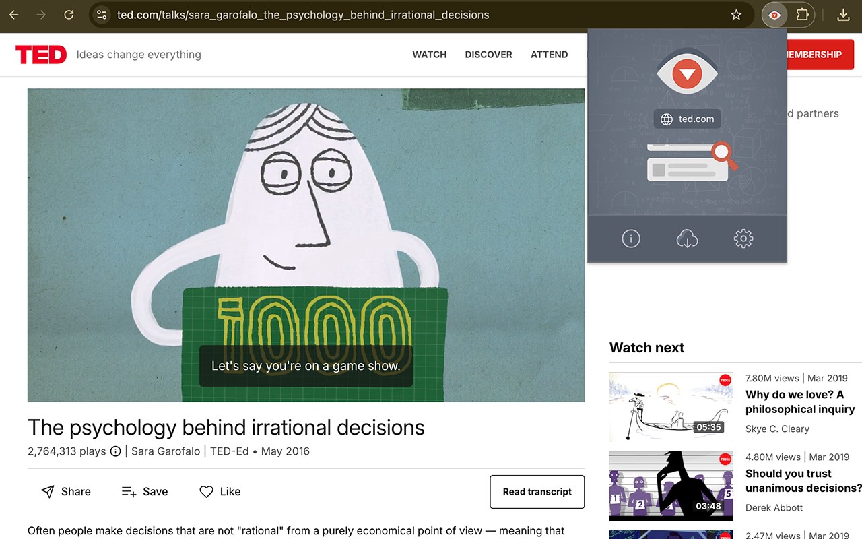Click the cloud download icon in popup

coord(687,239)
